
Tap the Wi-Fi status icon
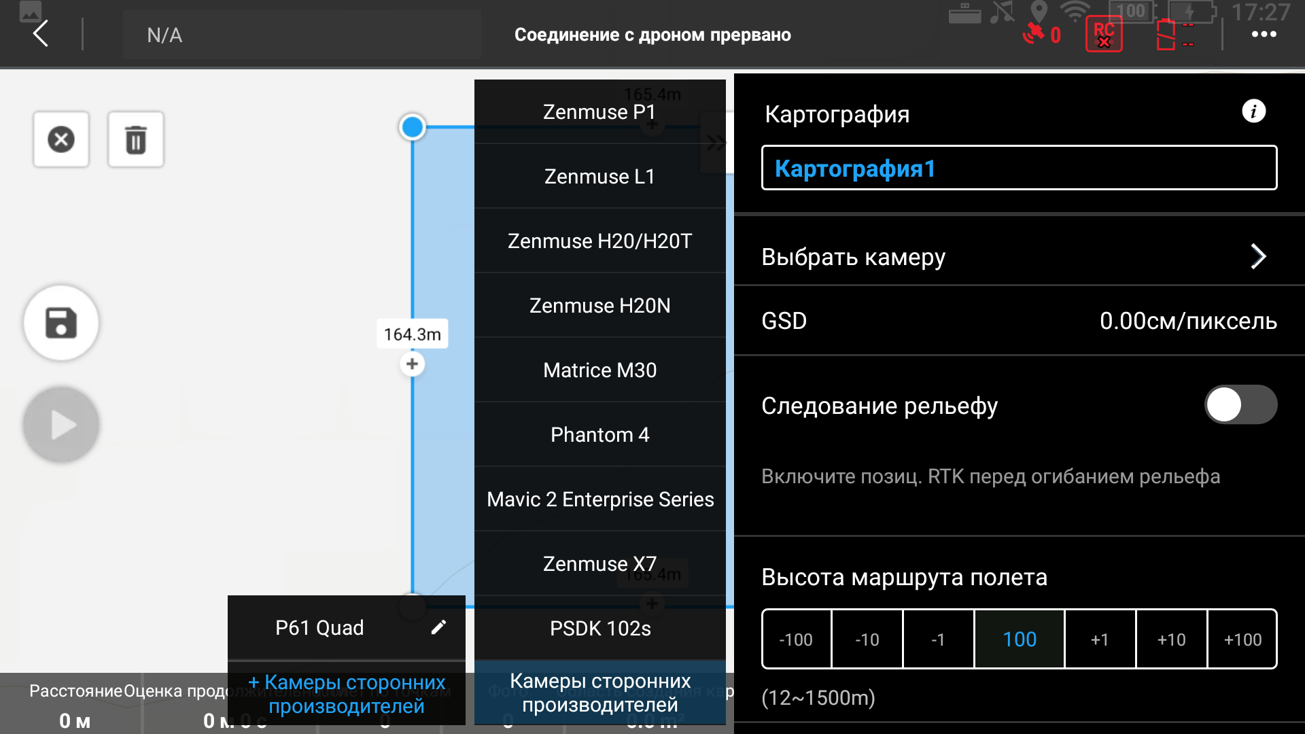click(x=1075, y=12)
